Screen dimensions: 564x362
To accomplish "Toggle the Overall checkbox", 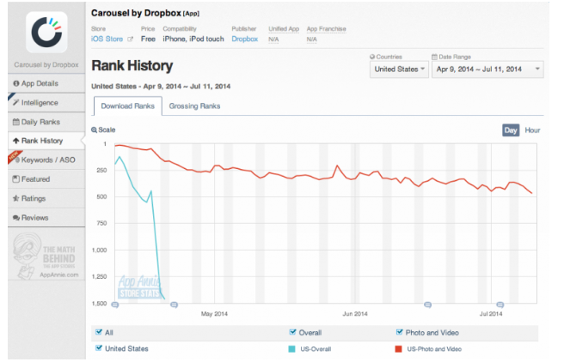I will point(292,332).
